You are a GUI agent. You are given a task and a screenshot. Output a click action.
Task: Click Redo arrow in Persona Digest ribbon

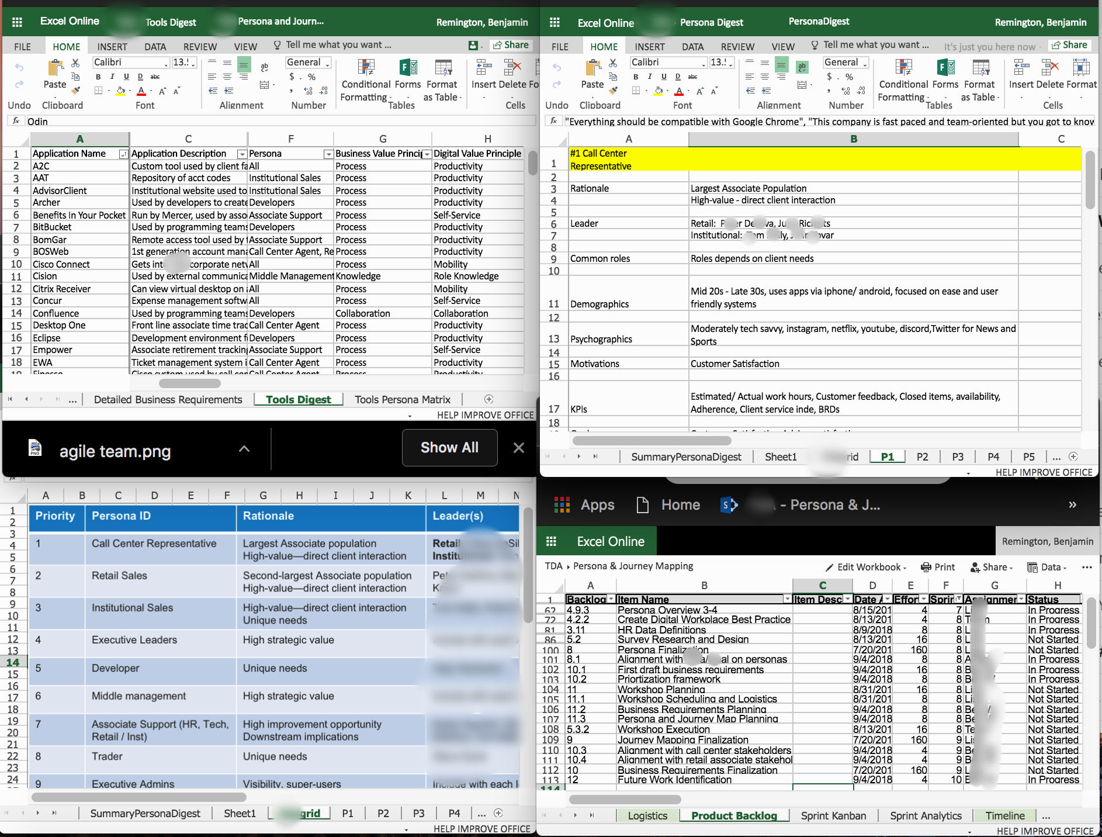coord(557,84)
